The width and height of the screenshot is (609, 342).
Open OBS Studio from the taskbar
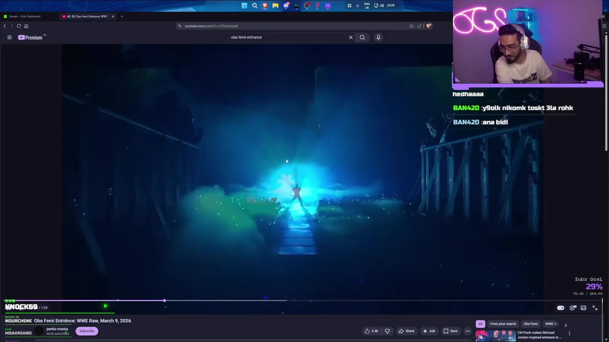[x=307, y=6]
